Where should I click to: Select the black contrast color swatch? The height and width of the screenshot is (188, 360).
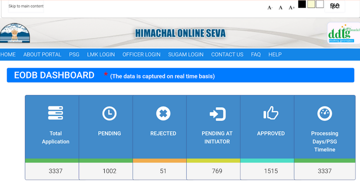pyautogui.click(x=302, y=4)
